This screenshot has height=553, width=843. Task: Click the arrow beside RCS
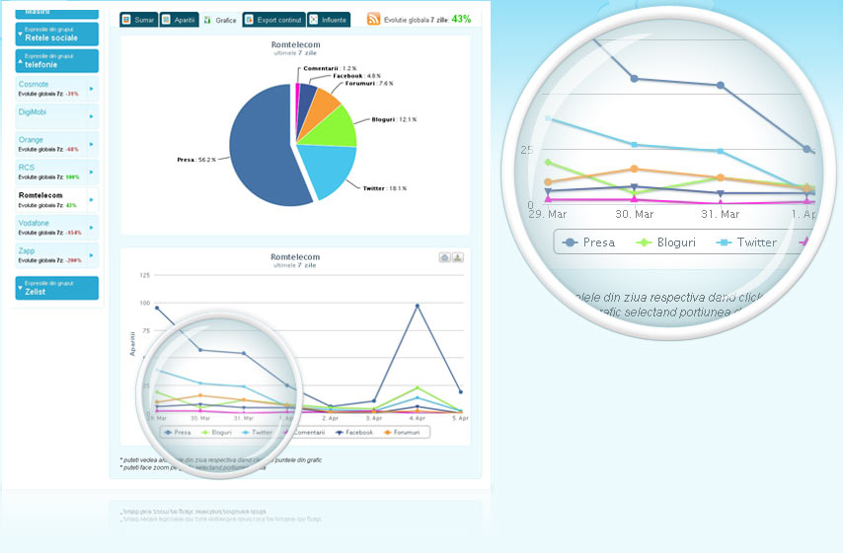click(x=92, y=172)
